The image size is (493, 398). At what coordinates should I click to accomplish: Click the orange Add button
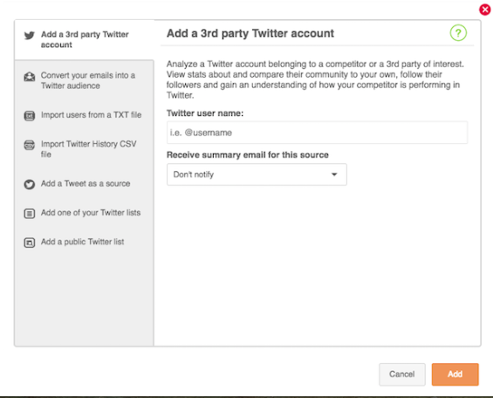455,374
